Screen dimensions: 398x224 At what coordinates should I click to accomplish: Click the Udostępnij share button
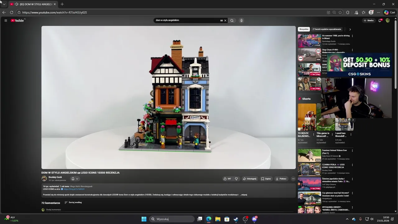(250, 179)
